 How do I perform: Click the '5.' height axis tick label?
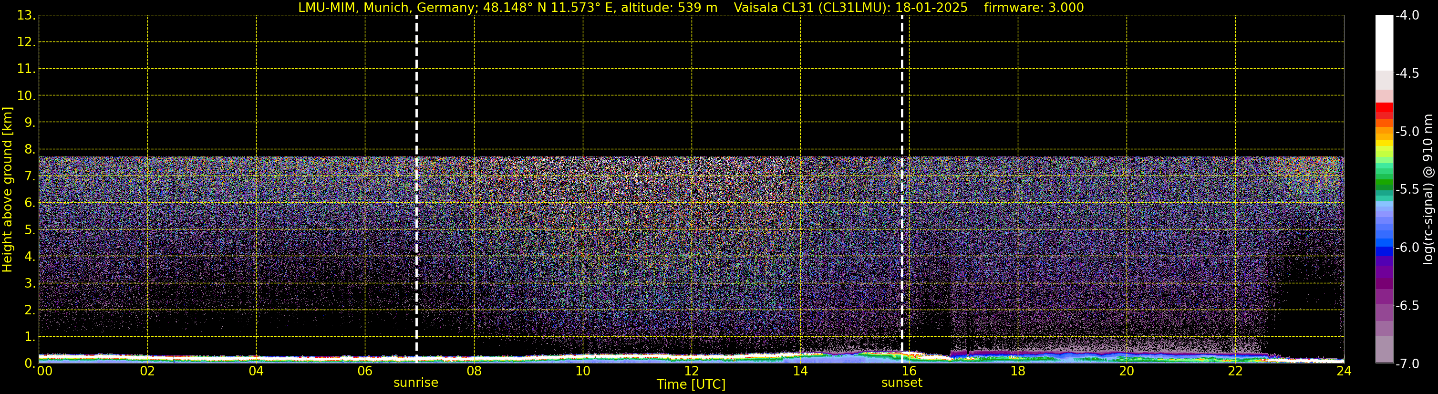point(30,230)
